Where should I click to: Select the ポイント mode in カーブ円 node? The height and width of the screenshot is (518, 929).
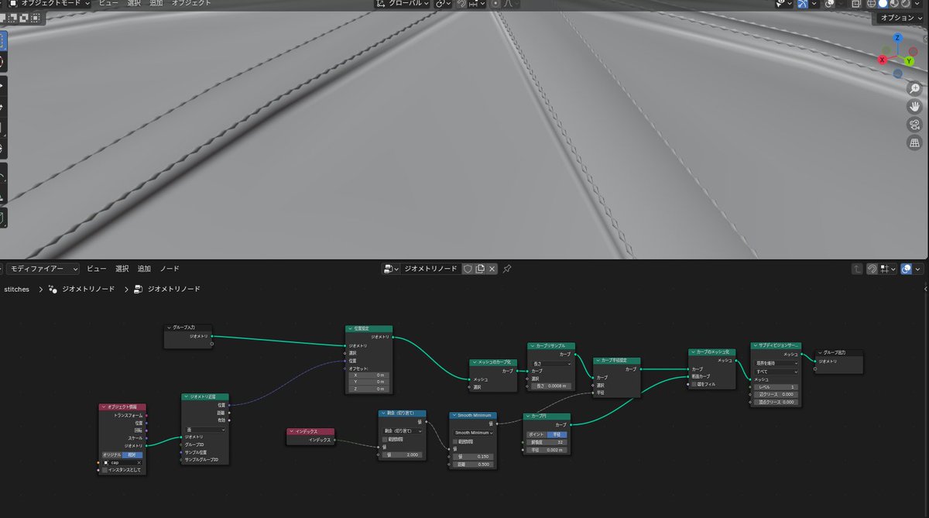[x=536, y=434]
